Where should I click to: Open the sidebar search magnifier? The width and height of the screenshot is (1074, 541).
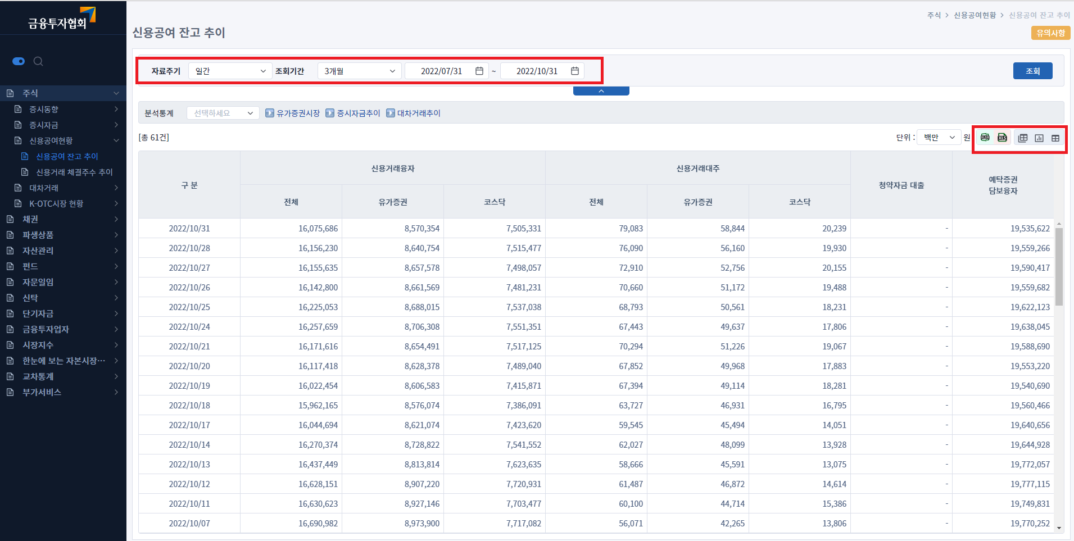coord(38,61)
